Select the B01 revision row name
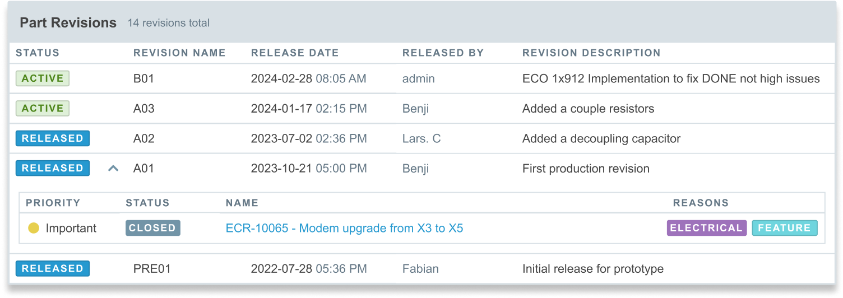This screenshot has height=298, width=843. [143, 78]
